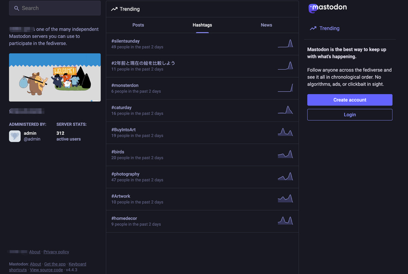The width and height of the screenshot is (408, 274).
Task: Click the Get the app link
Action: tap(55, 264)
